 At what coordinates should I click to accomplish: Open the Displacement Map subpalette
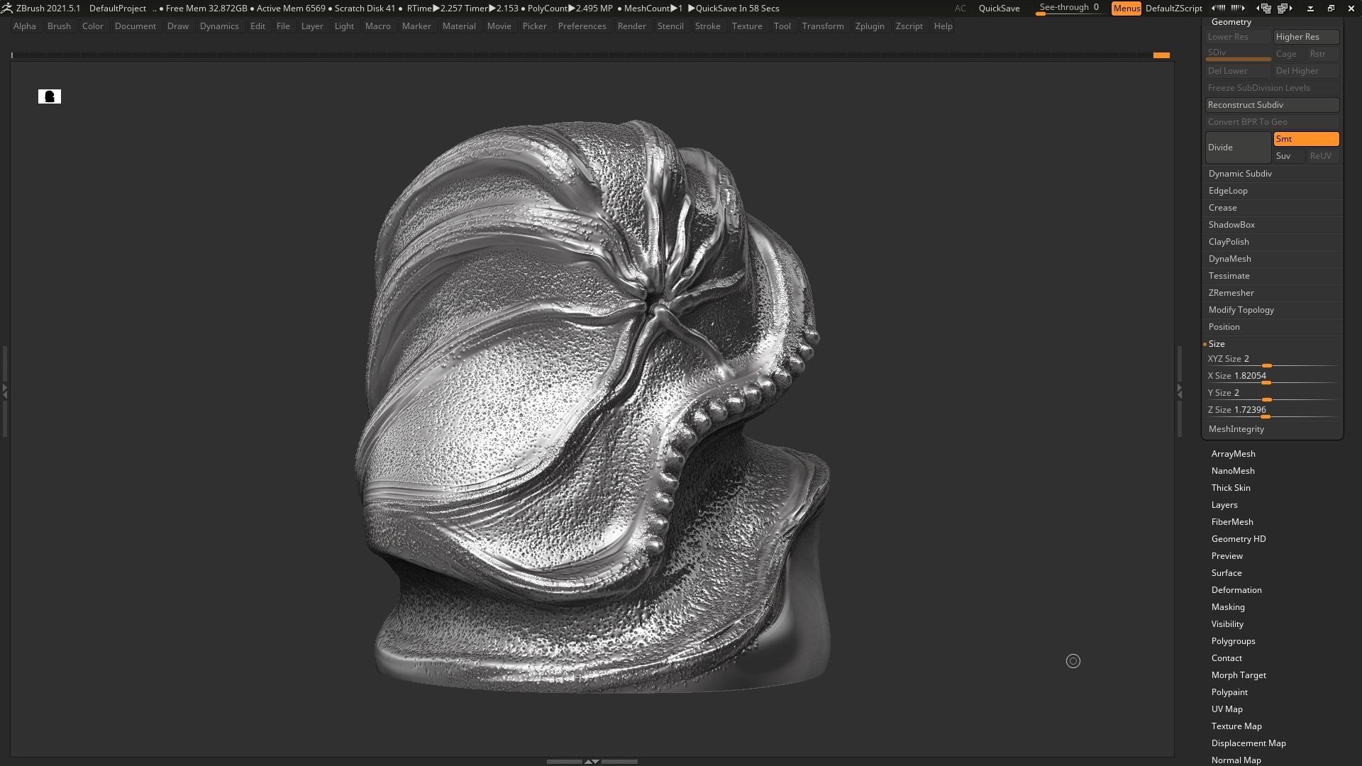point(1248,743)
